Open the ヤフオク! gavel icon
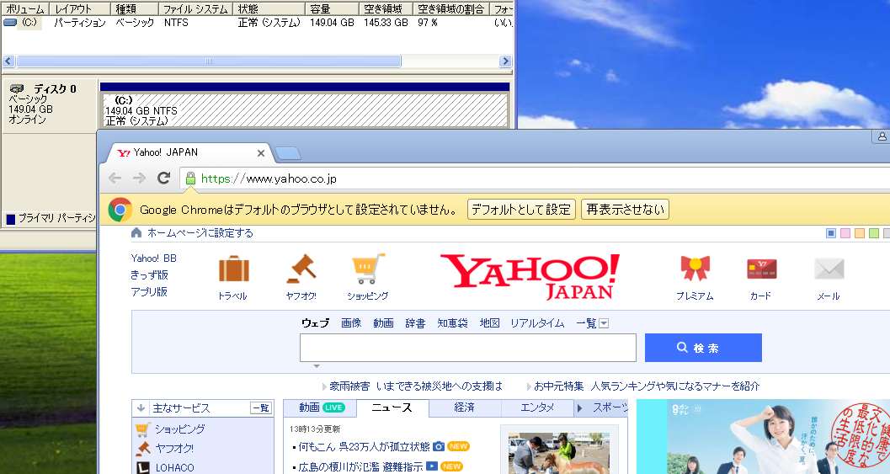Screen dimensions: 890x474 click(301, 269)
